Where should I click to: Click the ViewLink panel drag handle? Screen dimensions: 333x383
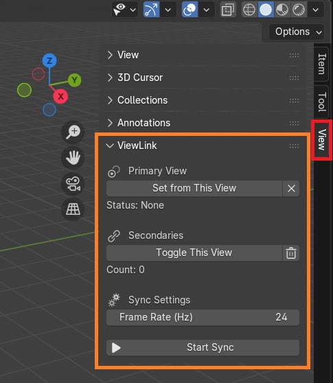[294, 146]
